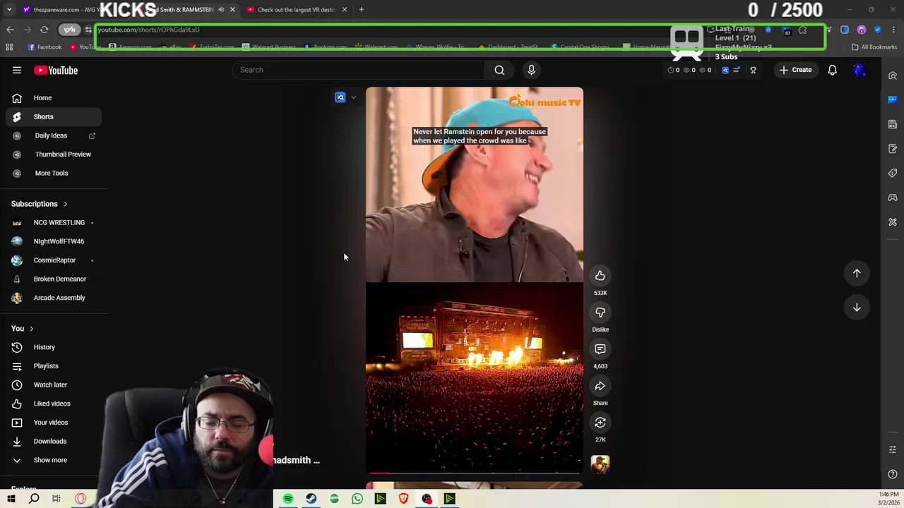Toggle the Brave VPN button
The width and height of the screenshot is (904, 508).
[70, 30]
